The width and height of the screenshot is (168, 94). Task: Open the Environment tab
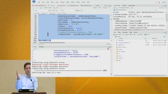coord(117,5)
